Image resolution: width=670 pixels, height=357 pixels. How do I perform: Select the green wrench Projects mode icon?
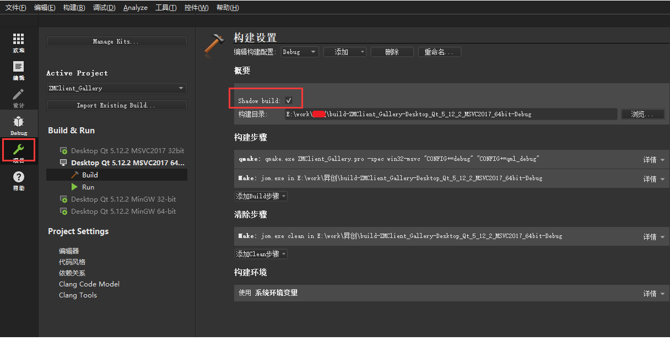click(x=18, y=150)
